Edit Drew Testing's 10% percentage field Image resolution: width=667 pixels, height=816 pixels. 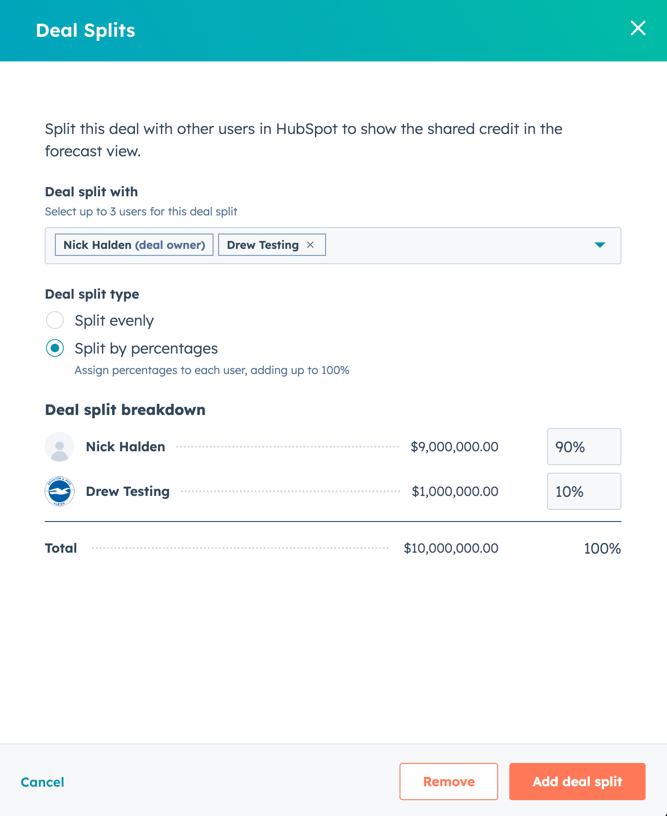584,491
